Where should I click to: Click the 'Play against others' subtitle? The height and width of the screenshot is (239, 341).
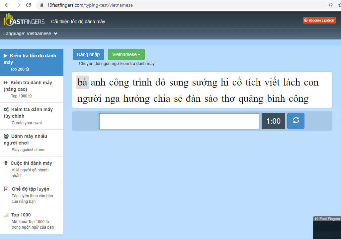coord(29,150)
